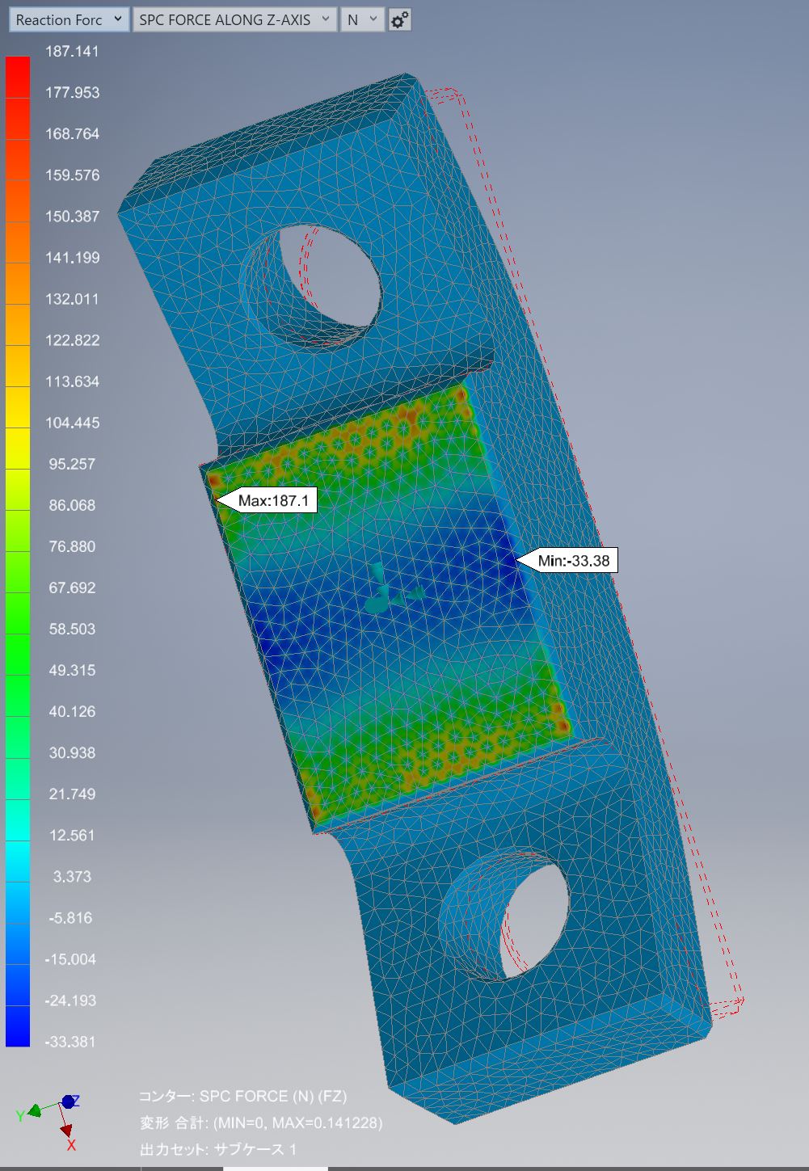This screenshot has height=1171, width=809.
Task: Click the legend value -24.193
Action: coord(70,1000)
